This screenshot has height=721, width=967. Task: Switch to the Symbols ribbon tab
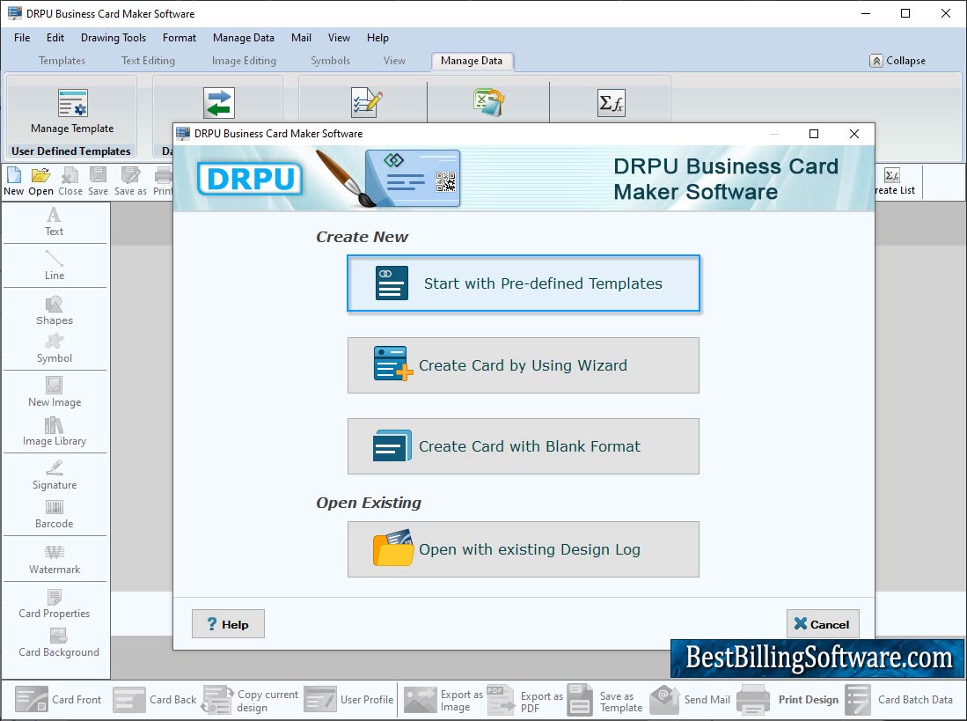point(330,61)
